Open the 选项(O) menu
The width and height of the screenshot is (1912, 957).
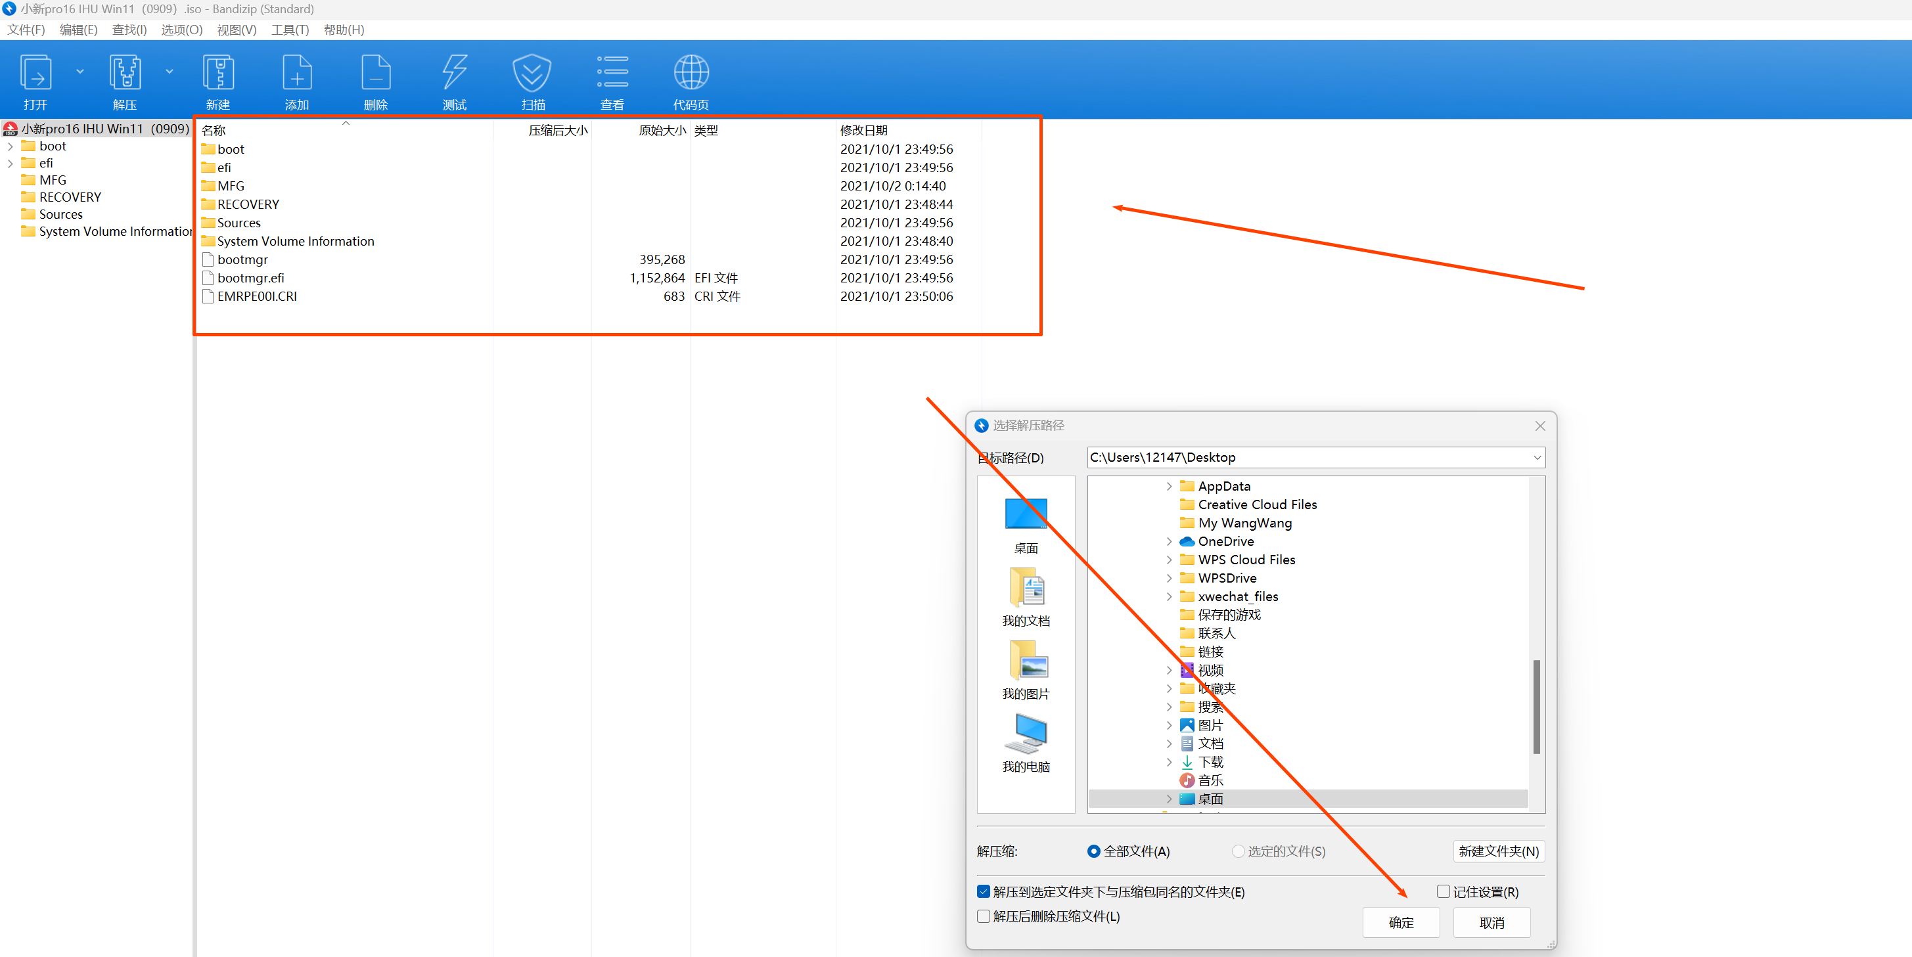[182, 30]
